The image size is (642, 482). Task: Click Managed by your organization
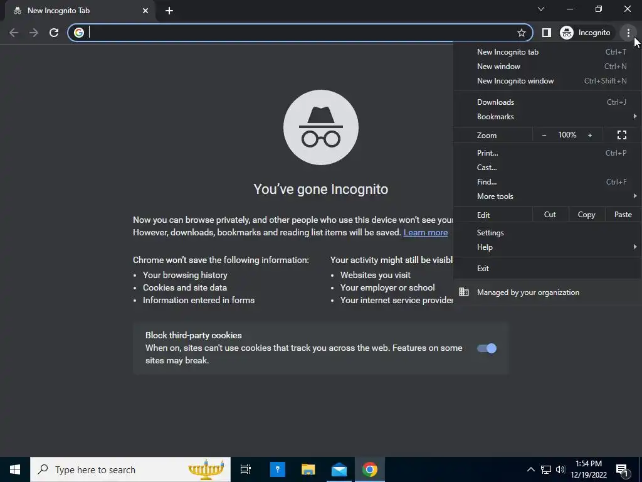pyautogui.click(x=547, y=292)
